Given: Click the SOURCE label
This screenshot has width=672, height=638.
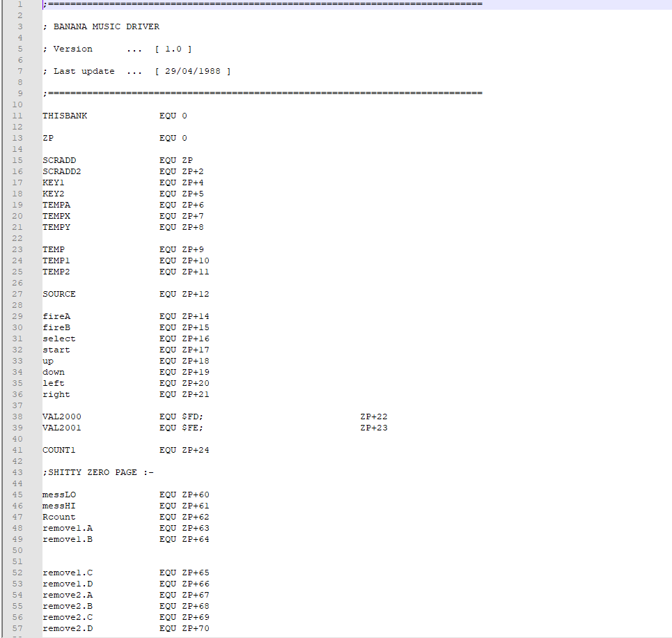Looking at the screenshot, I should click(59, 294).
